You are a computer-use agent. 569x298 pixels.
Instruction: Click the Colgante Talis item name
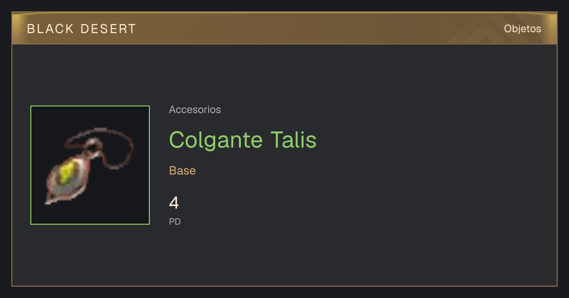point(243,140)
